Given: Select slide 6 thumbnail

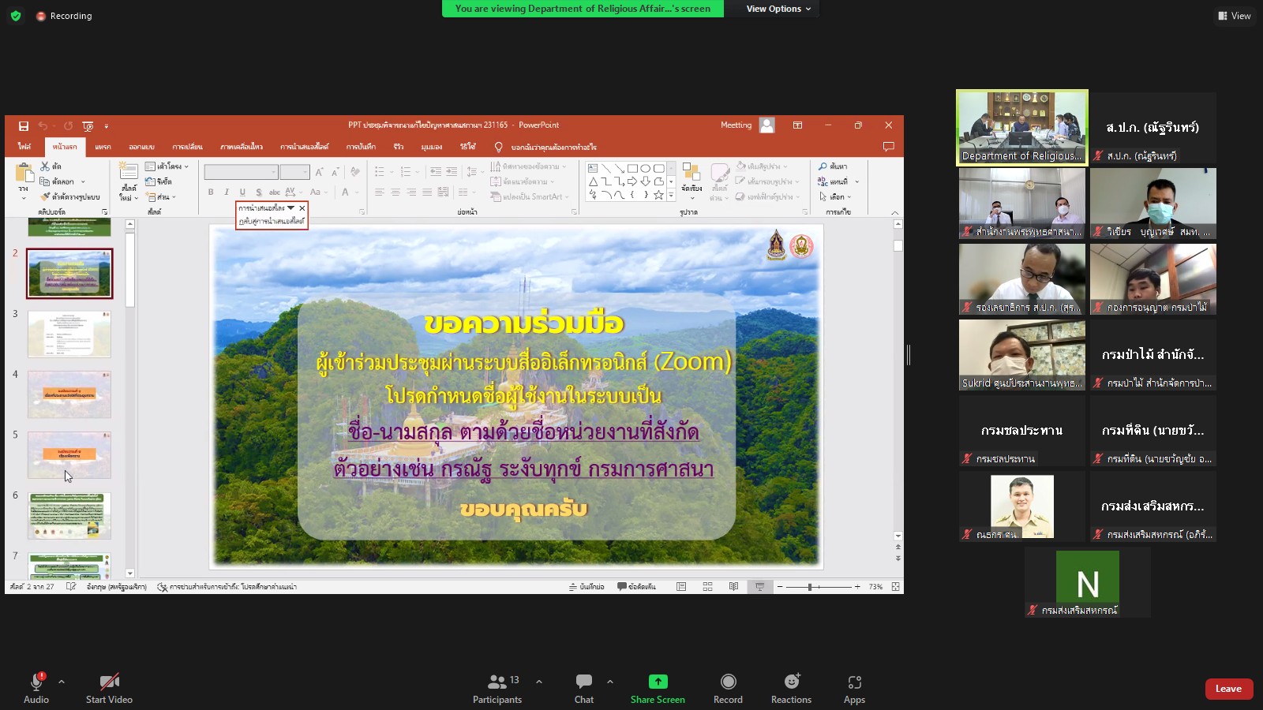Looking at the screenshot, I should click(69, 516).
